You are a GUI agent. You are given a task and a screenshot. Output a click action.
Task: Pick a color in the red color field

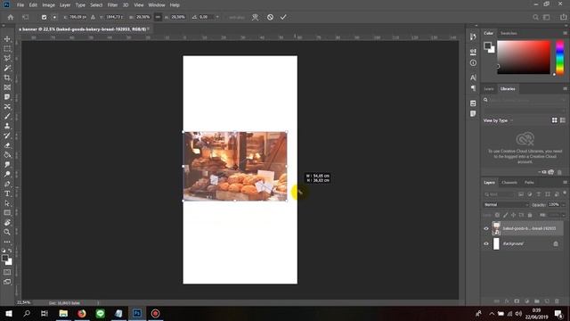coord(524,57)
